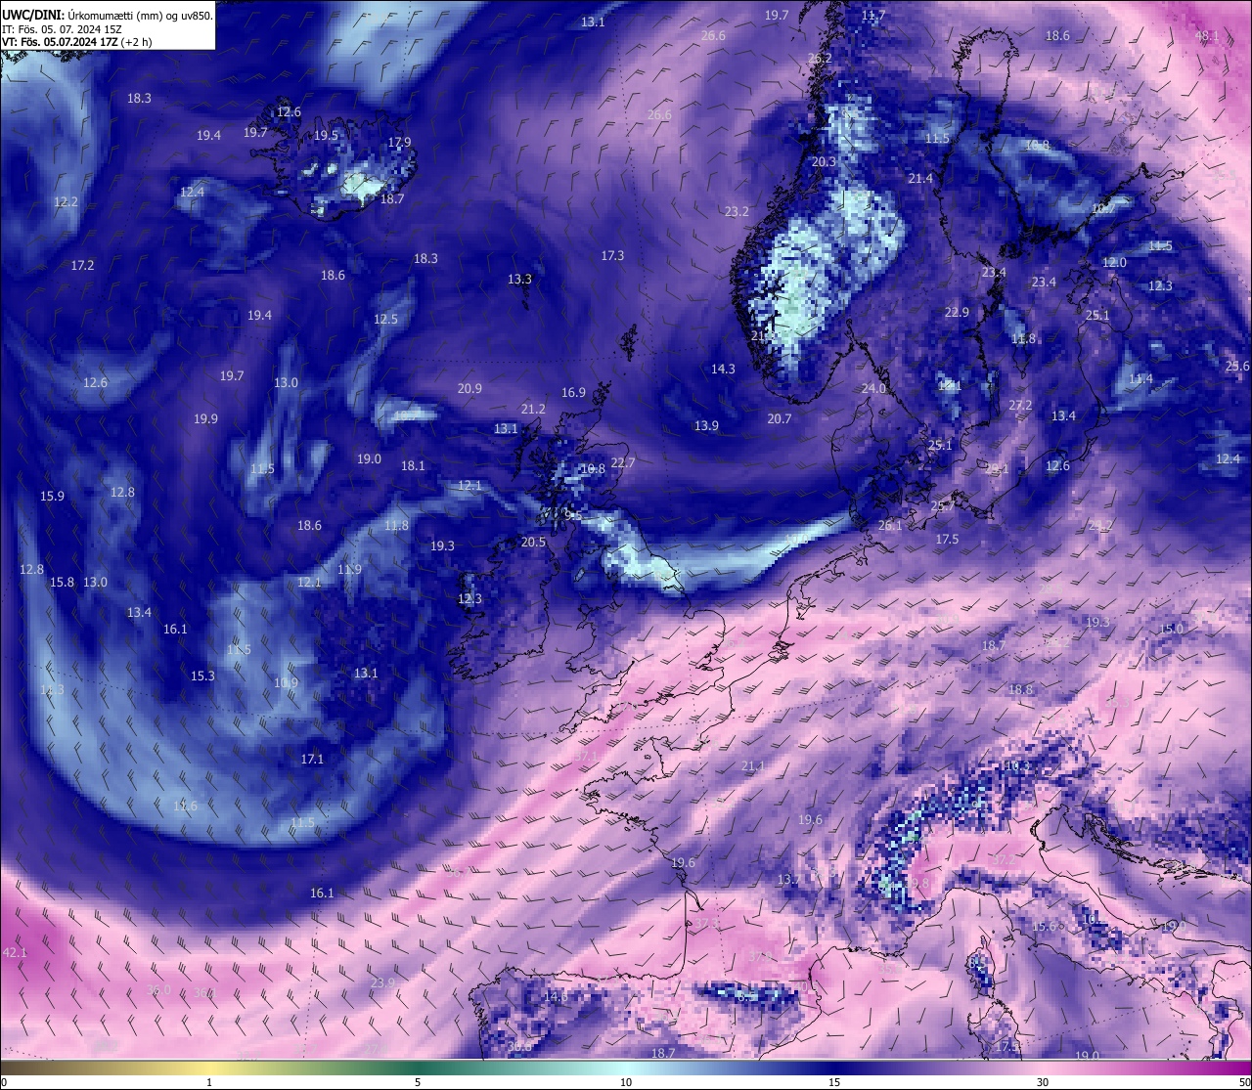
Task: Click the 16.9 value on the map
Action: tap(573, 393)
